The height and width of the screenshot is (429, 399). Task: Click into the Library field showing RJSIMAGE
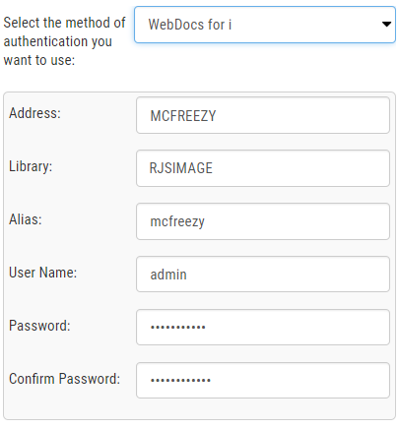coord(263,168)
